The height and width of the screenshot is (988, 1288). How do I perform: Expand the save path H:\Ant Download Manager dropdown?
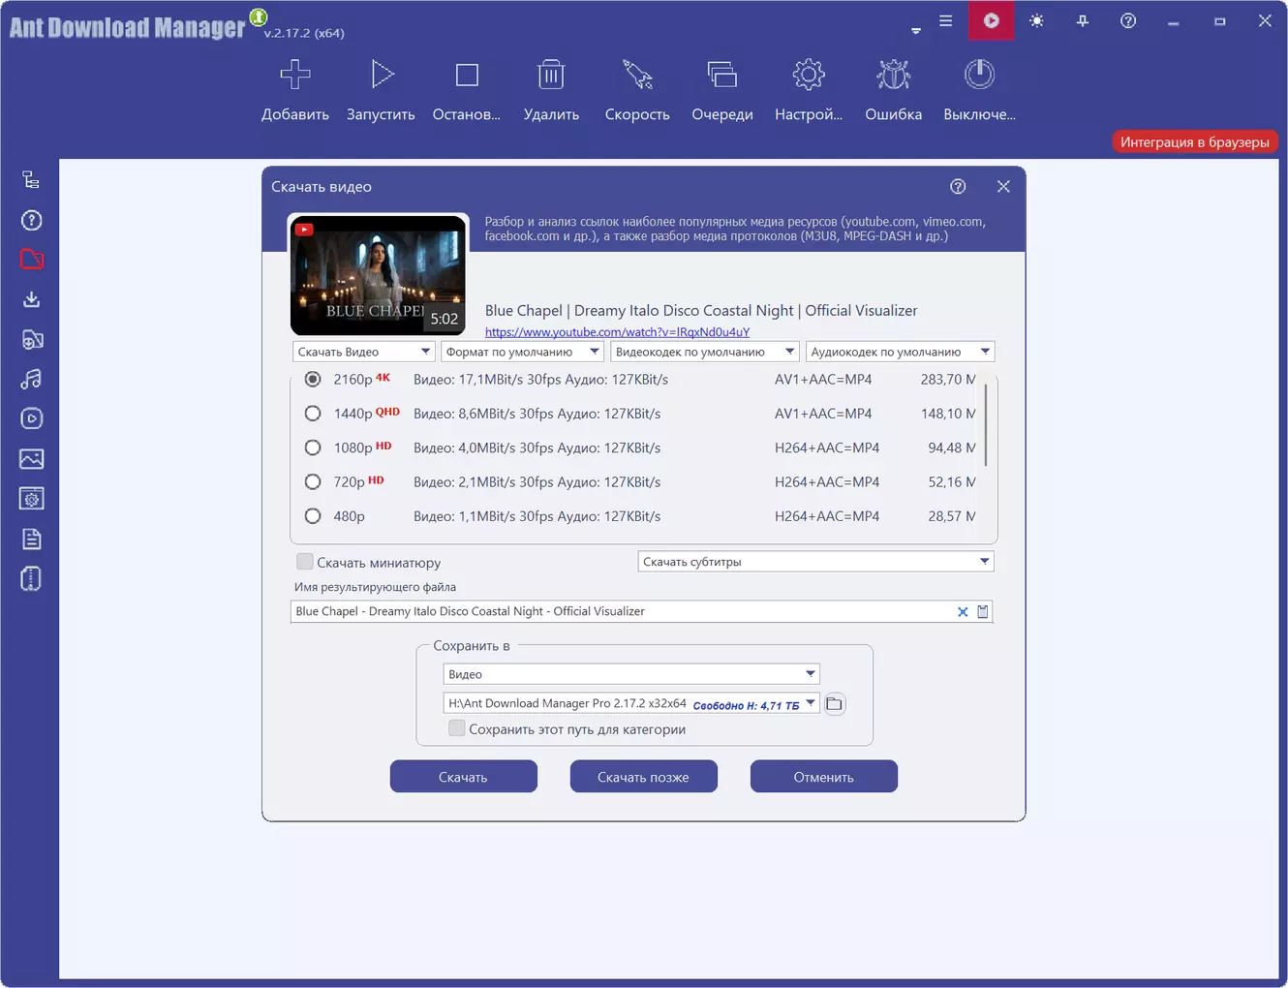[811, 703]
